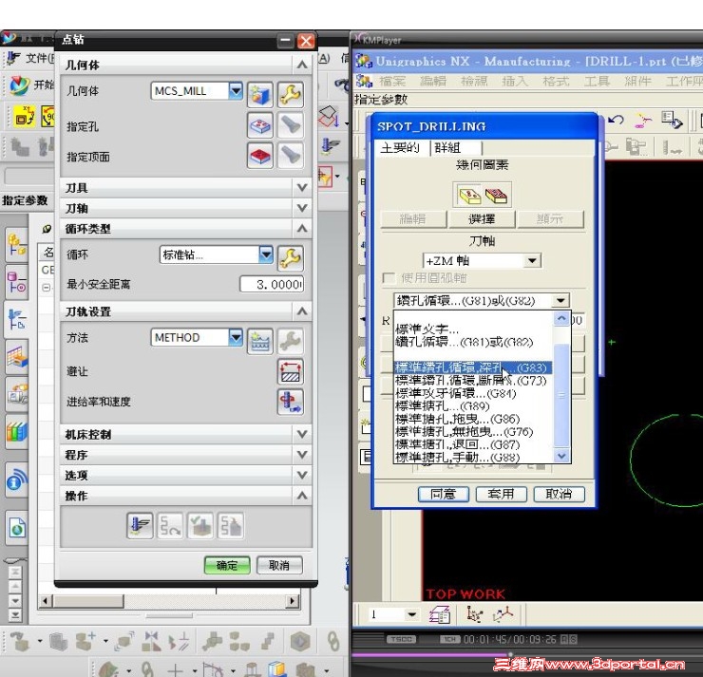
Task: Click edit wrench icon next to 几何体
Action: coord(291,95)
